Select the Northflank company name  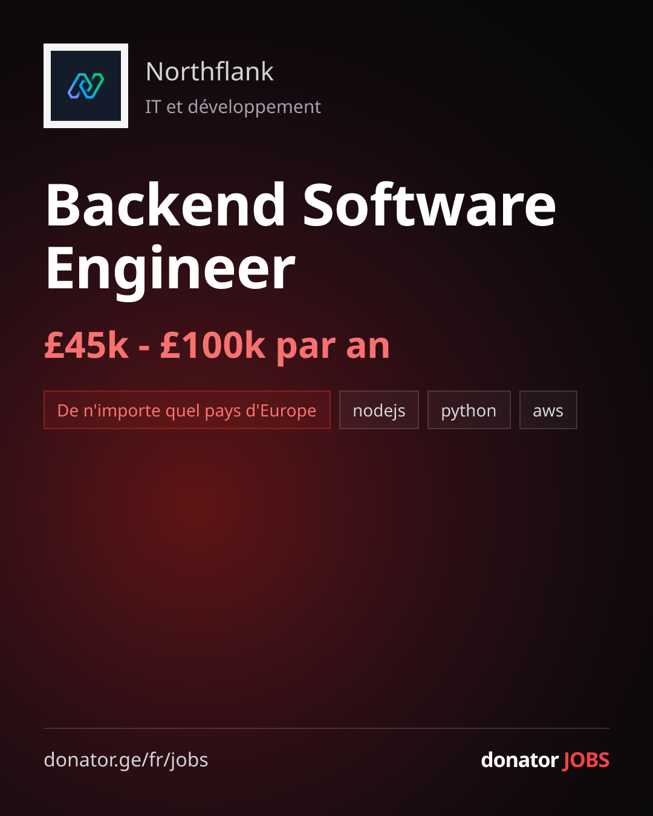pos(210,71)
